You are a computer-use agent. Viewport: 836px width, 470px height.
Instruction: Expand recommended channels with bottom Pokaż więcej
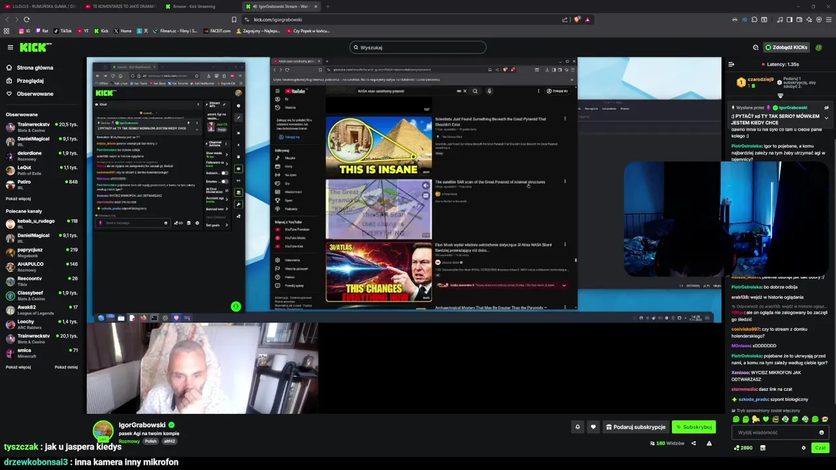18,367
